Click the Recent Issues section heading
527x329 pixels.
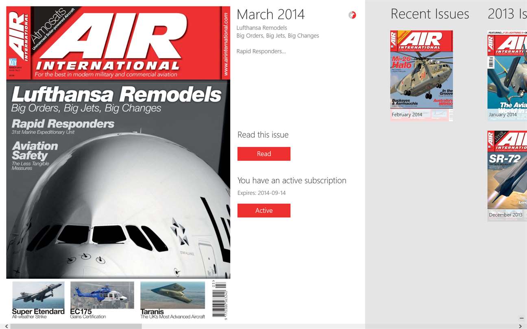[x=430, y=14]
